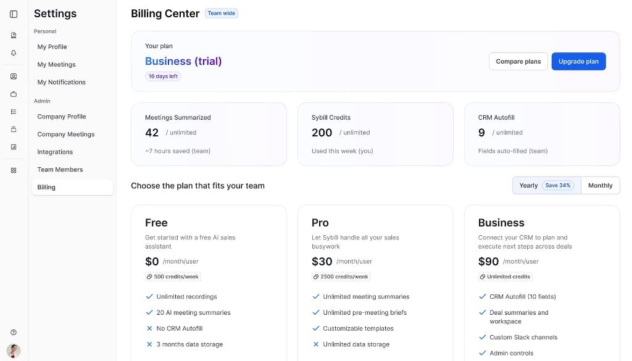
Task: Open My Profile settings
Action: pos(52,46)
